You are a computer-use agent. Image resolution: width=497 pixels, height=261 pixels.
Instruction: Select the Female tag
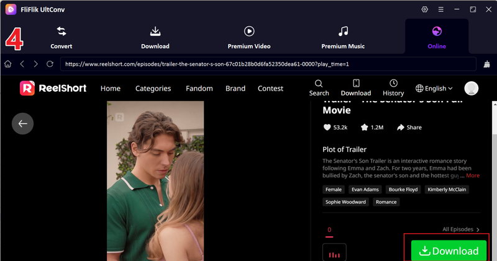point(334,190)
